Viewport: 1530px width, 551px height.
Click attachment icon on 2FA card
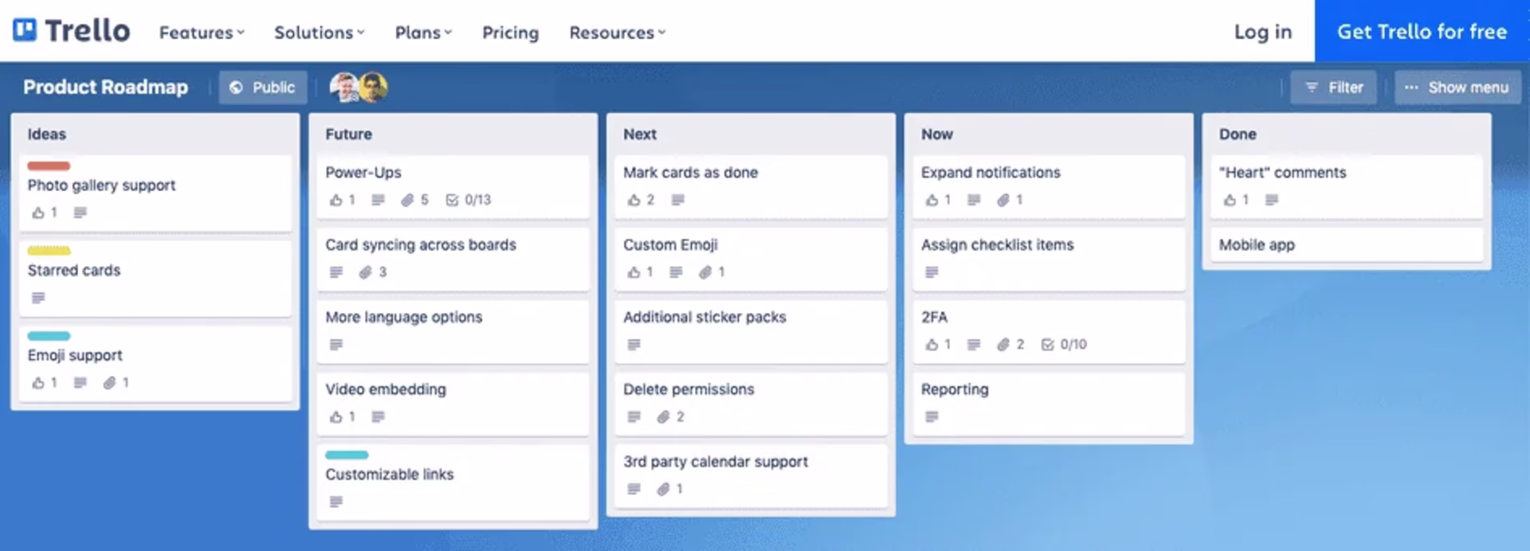point(1003,345)
